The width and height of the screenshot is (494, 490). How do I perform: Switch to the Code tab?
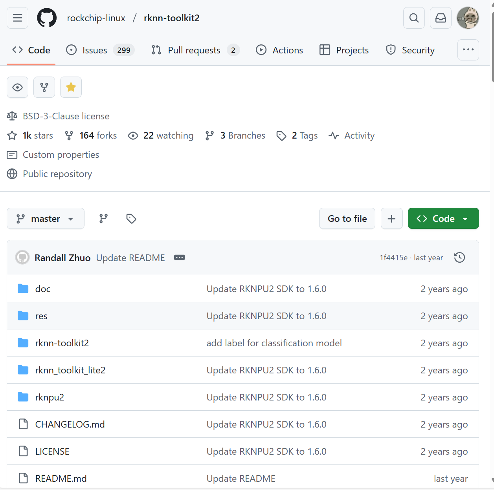tap(31, 50)
